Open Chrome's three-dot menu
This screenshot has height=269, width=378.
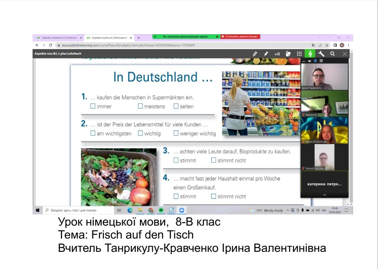click(348, 45)
